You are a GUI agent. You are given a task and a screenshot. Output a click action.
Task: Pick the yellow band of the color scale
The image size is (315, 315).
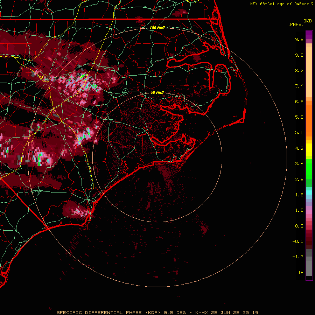309,150
